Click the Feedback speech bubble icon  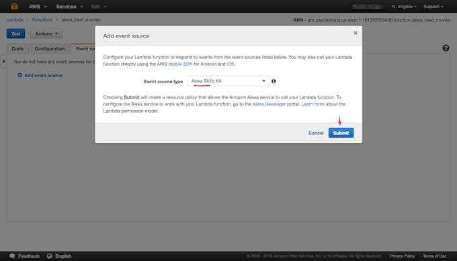pyautogui.click(x=12, y=256)
